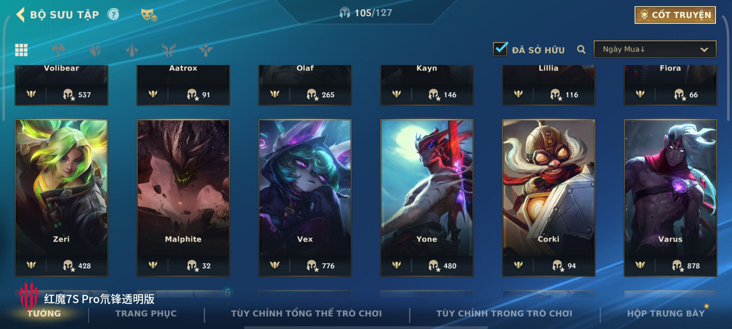
Task: Select the all-roles grid filter icon
Action: pyautogui.click(x=21, y=50)
